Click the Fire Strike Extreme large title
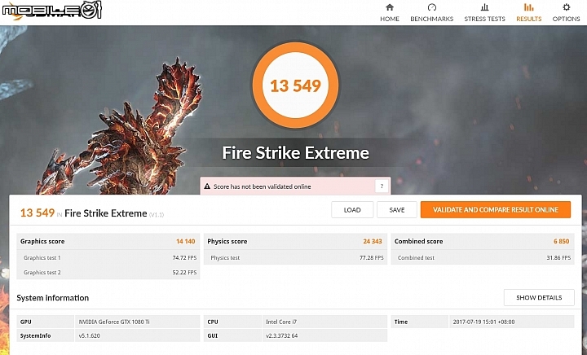The height and width of the screenshot is (355, 587). coord(295,153)
